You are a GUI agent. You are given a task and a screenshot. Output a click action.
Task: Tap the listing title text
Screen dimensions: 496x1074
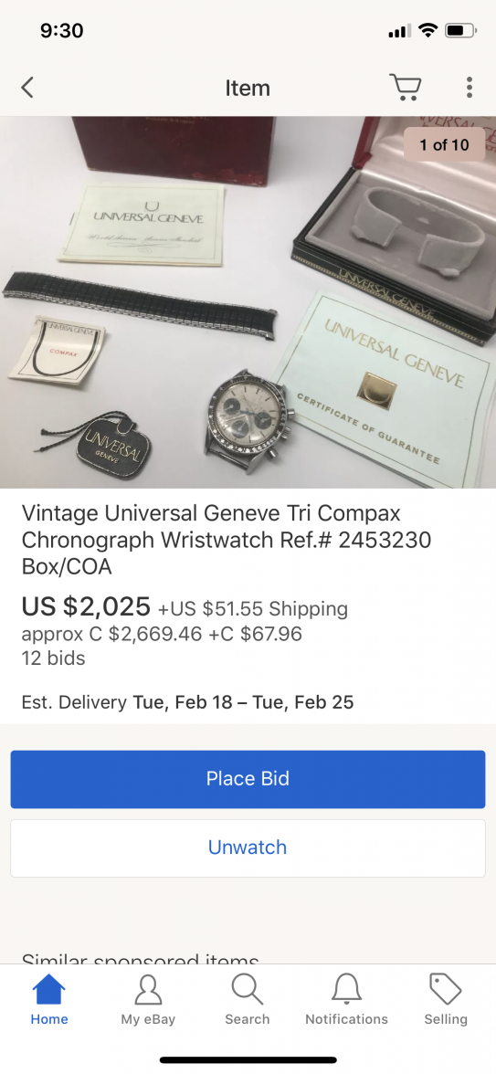[227, 540]
